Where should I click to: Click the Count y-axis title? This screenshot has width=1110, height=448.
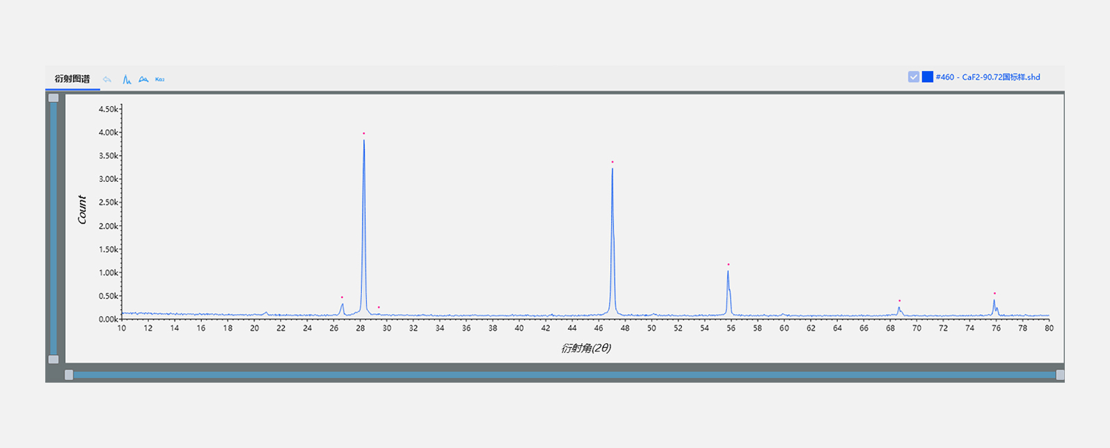(82, 210)
